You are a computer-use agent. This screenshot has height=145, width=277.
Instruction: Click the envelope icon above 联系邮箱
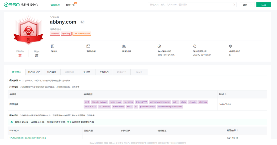(x=88, y=46)
